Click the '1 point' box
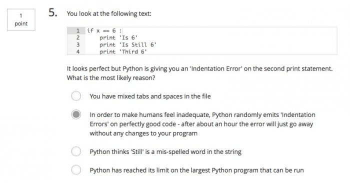Viewport: 350px width, 183px height. coord(21,19)
